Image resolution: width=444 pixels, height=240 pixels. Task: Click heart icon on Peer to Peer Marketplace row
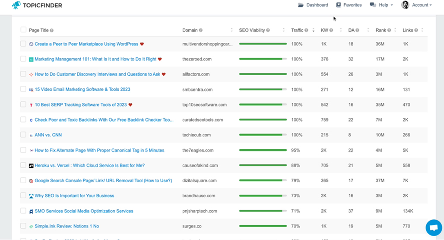tap(142, 44)
